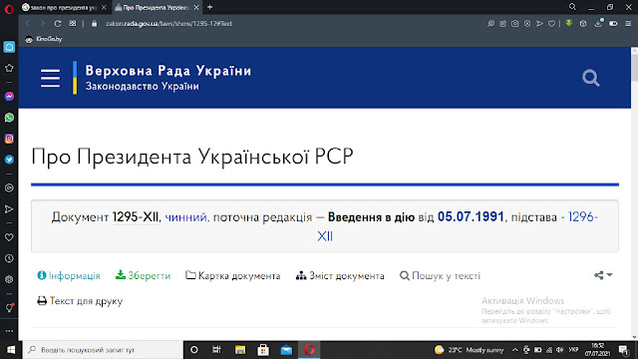This screenshot has width=638, height=359.
Task: Open the Windows Start menu
Action: click(11, 350)
